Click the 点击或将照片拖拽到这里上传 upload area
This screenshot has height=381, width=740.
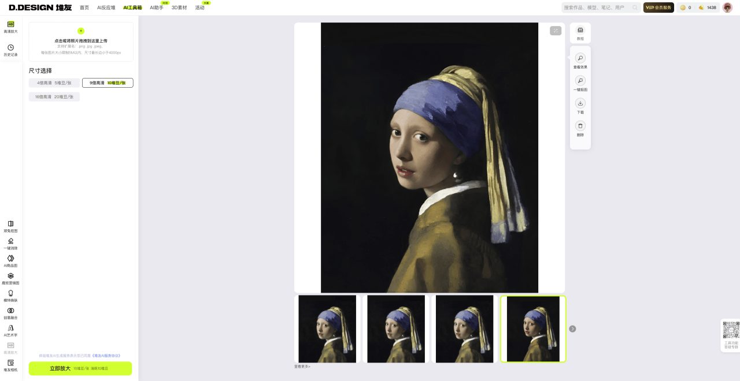(x=81, y=42)
